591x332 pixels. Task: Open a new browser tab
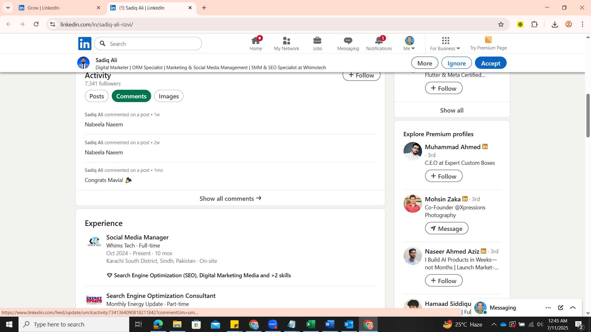pos(204,8)
